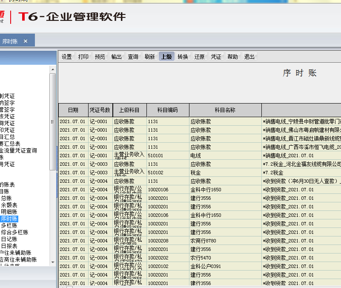Screen dimensions: 341x288
Task: Click summary beginning *销售电线_佛山市粤启帆建材
Action: (301, 130)
